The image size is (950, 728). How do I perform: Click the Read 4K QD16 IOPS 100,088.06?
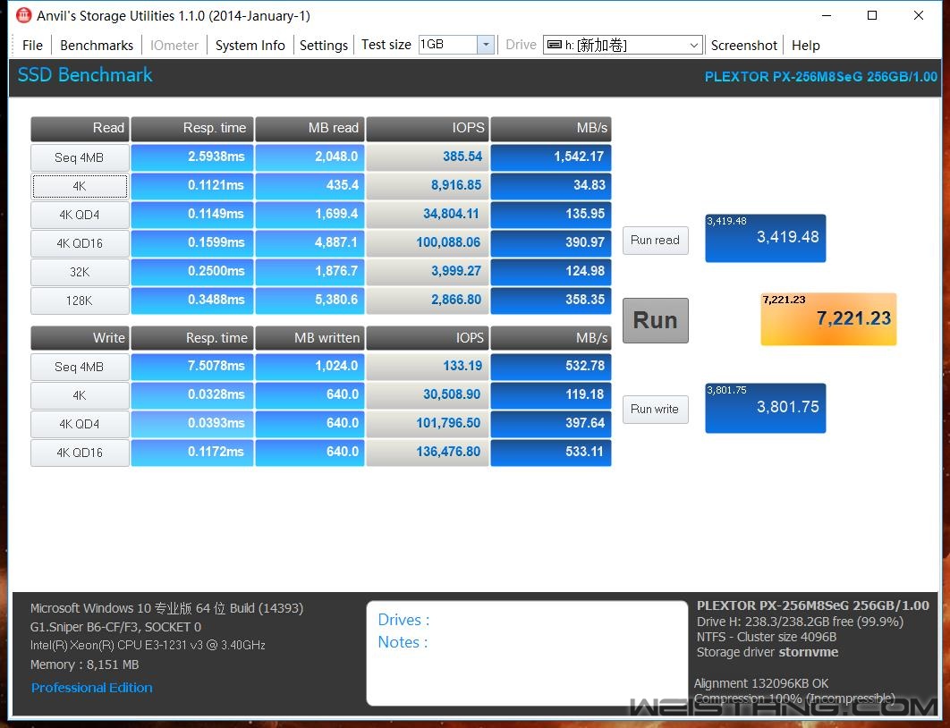pos(427,243)
